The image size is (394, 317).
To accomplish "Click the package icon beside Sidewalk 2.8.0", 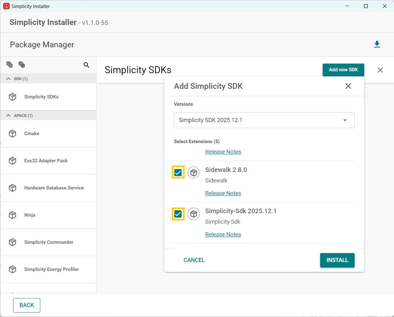I will [194, 172].
